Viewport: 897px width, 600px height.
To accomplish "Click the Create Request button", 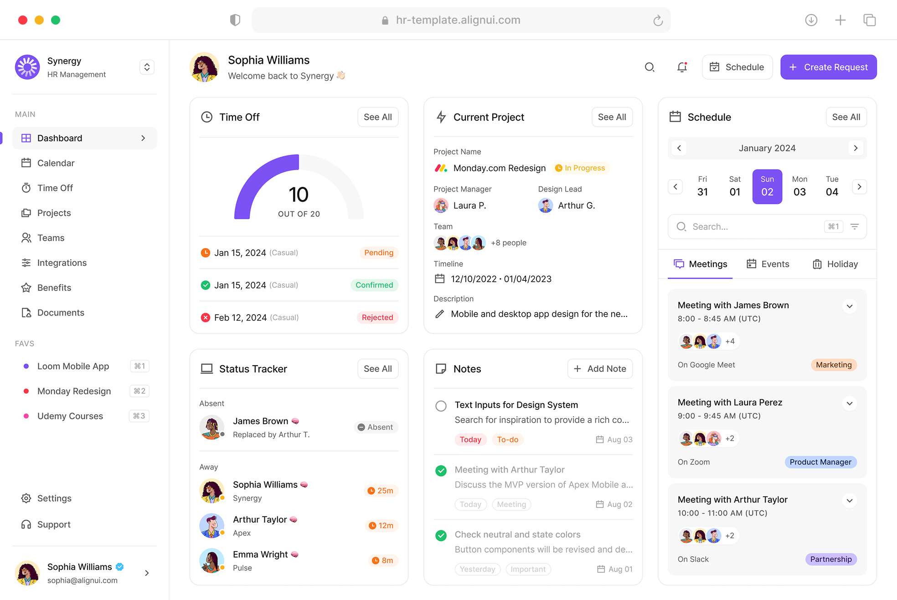I will (x=828, y=67).
